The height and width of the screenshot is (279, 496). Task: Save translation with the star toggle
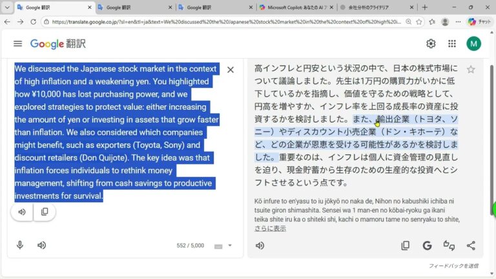tap(471, 69)
